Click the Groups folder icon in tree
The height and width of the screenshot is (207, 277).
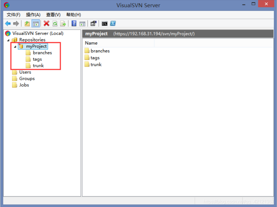[x=15, y=78]
